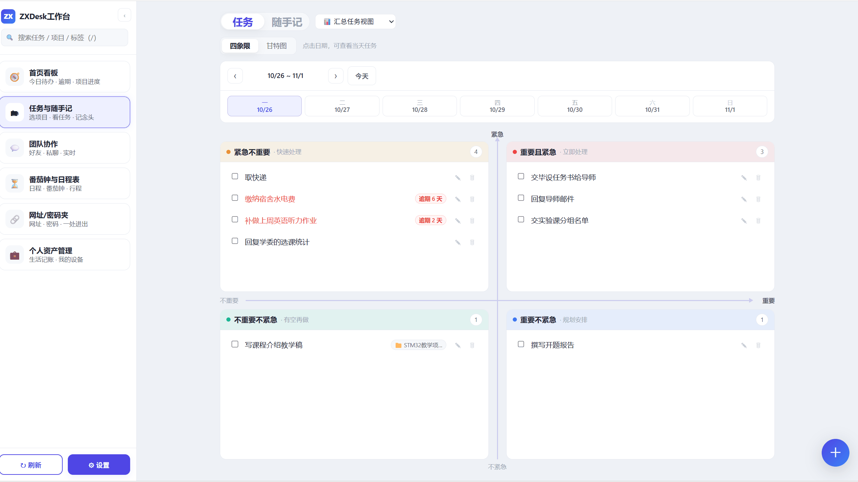This screenshot has width=858, height=482.
Task: Open 任务与随手记 in the sidebar
Action: [x=65, y=112]
